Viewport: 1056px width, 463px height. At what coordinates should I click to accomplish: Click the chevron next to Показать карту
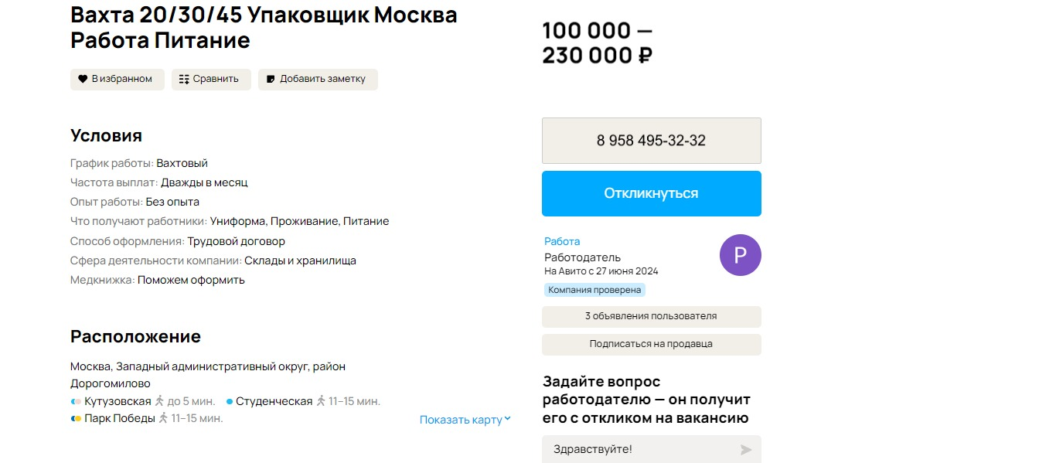click(x=508, y=420)
